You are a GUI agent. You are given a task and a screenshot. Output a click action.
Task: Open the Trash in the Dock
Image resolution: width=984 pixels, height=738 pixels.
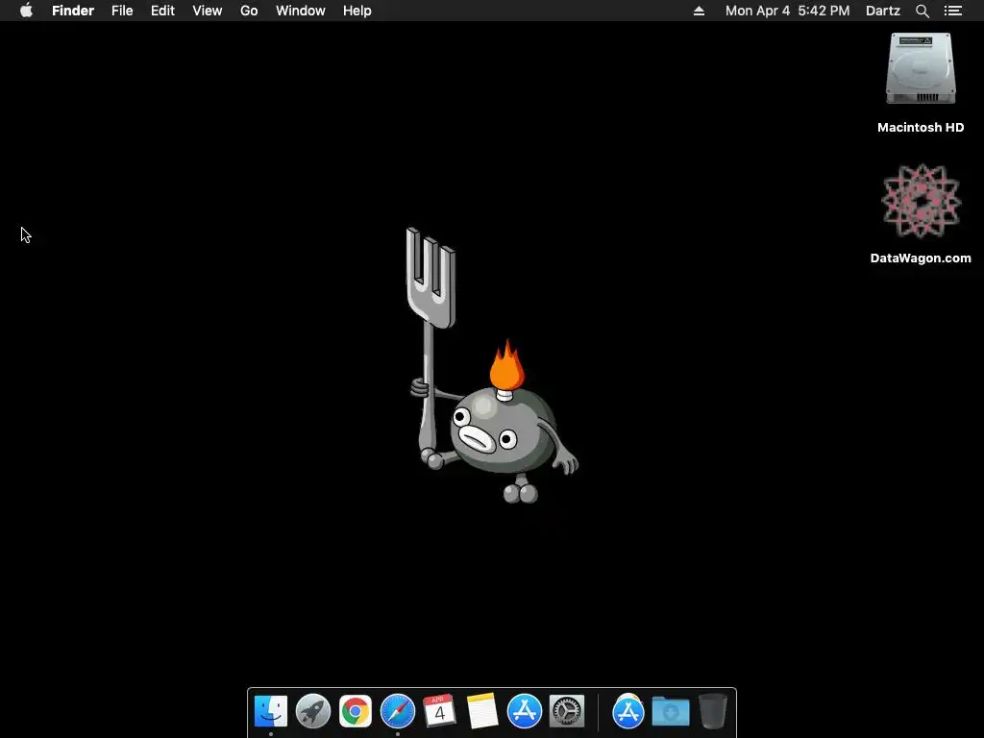coord(712,711)
